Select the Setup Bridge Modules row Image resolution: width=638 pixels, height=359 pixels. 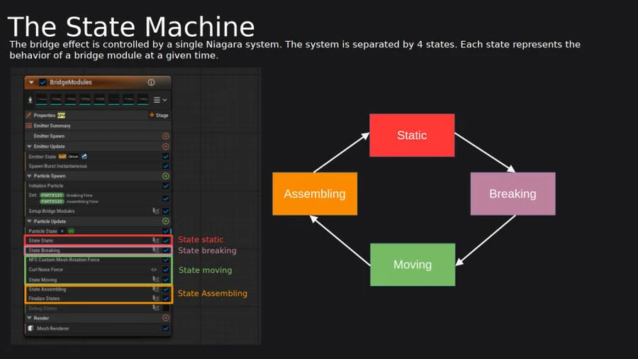coord(98,211)
